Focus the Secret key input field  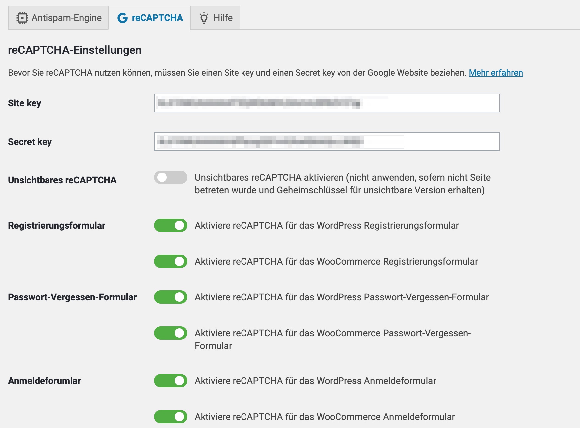click(x=327, y=142)
